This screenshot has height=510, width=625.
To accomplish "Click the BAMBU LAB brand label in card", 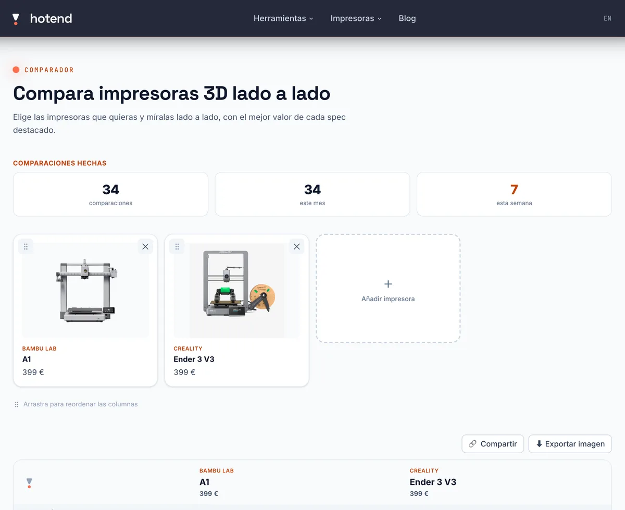I will coord(40,349).
